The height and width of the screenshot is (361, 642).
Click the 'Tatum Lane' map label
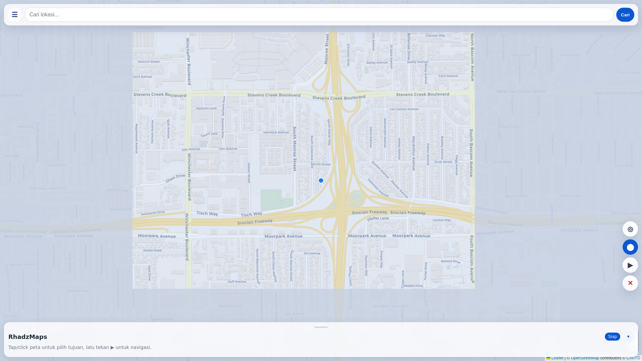pyautogui.click(x=209, y=135)
